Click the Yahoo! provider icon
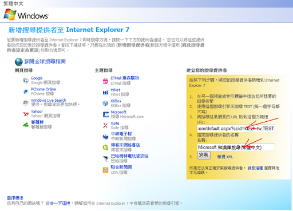 tap(26, 114)
